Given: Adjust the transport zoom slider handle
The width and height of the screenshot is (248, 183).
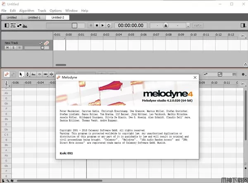Looking at the screenshot, I should (x=74, y=26).
